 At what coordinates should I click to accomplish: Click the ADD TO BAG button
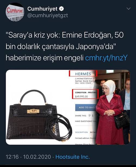(86, 108)
